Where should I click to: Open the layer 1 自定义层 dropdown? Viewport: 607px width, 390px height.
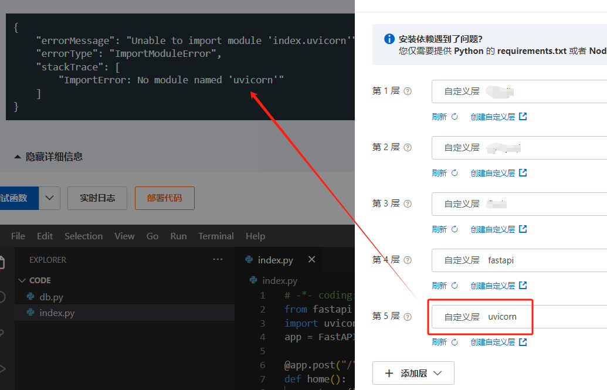pos(519,91)
